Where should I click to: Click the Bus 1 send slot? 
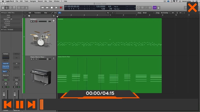tap(5, 71)
